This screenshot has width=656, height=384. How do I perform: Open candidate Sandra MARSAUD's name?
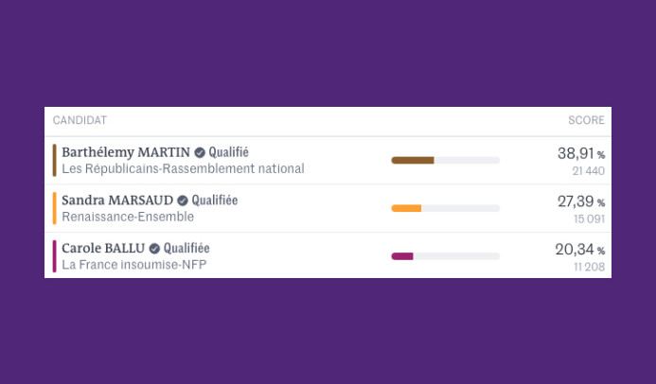[117, 201]
